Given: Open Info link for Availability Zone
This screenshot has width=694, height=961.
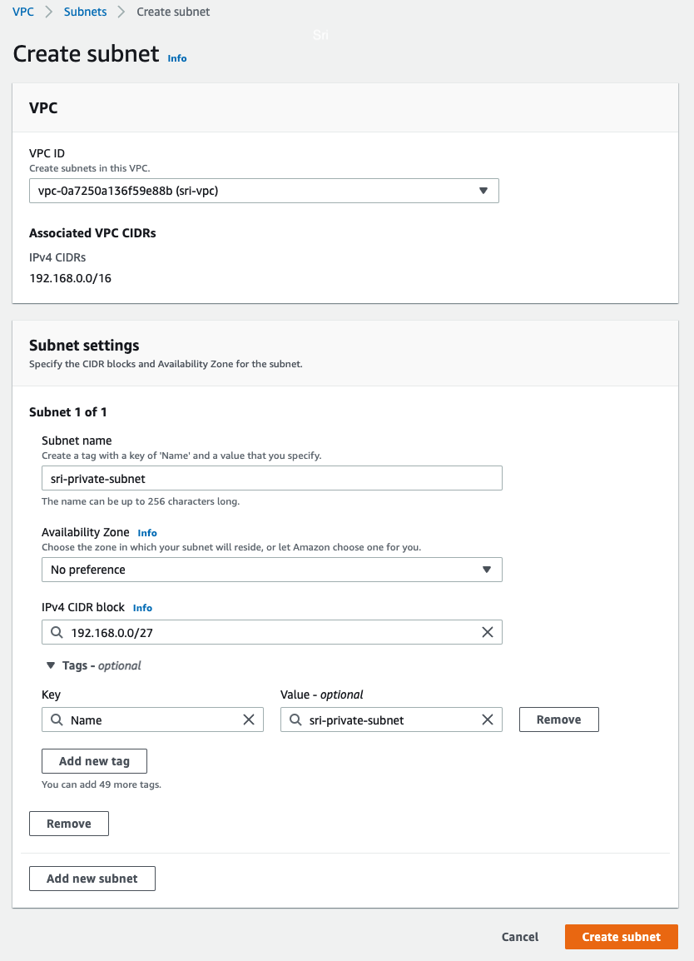Looking at the screenshot, I should click(147, 533).
